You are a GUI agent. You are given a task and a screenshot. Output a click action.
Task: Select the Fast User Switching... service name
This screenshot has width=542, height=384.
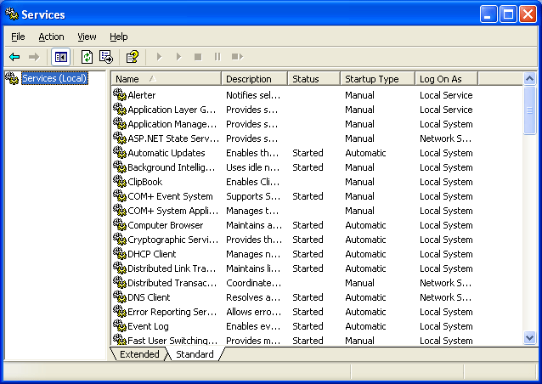[172, 341]
